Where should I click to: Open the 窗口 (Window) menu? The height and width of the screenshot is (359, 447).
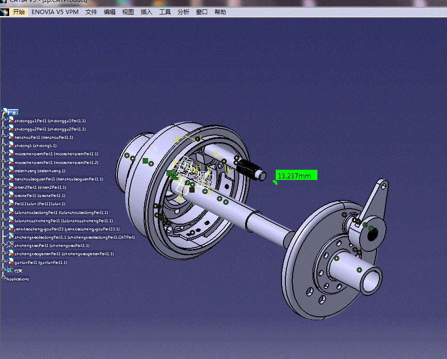pos(202,12)
